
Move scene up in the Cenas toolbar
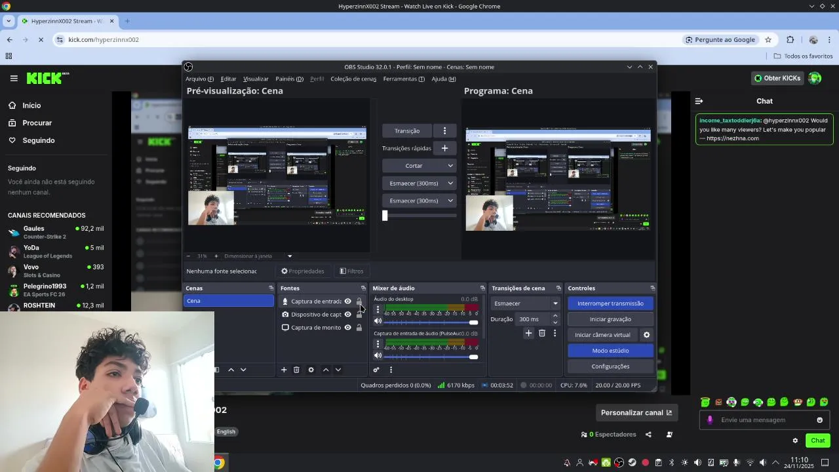click(x=231, y=370)
